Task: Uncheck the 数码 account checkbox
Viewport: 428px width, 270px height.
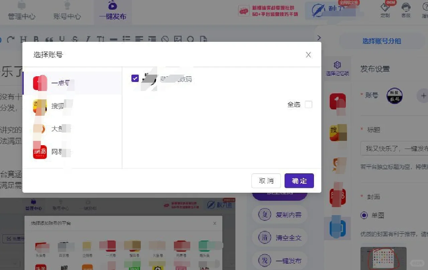Action: [x=135, y=78]
